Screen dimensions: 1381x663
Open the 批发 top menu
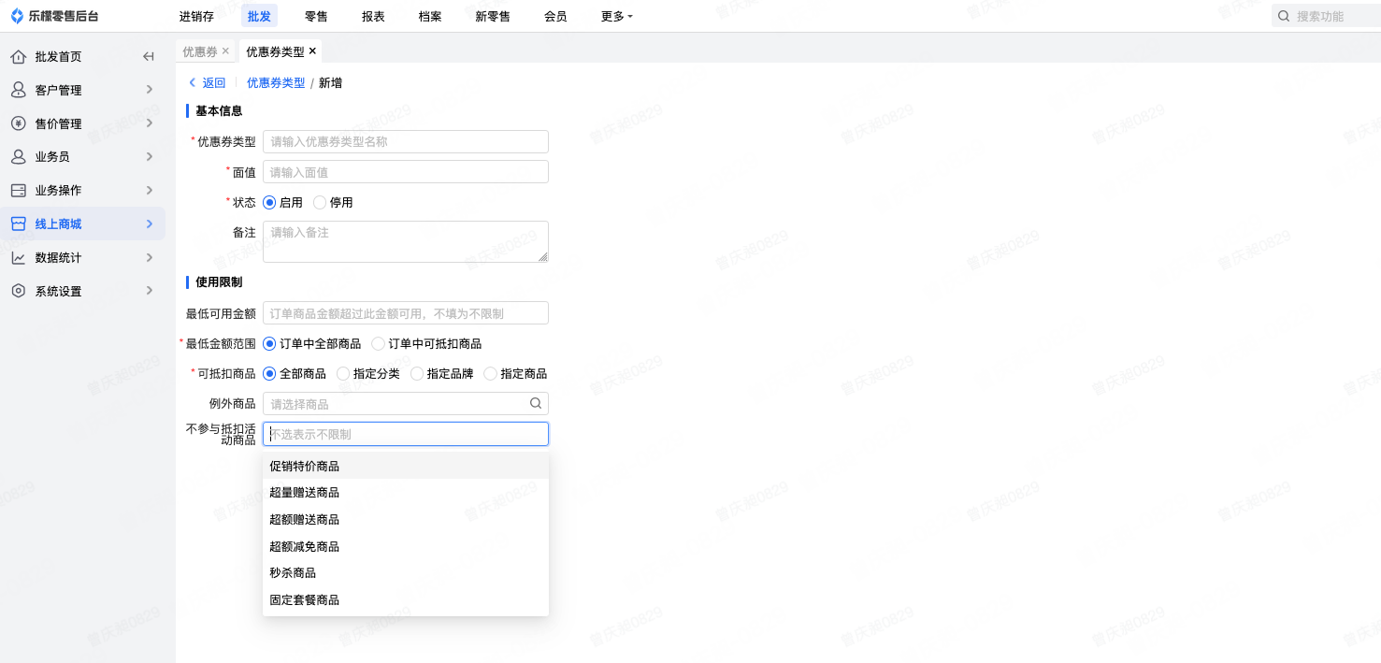(260, 16)
